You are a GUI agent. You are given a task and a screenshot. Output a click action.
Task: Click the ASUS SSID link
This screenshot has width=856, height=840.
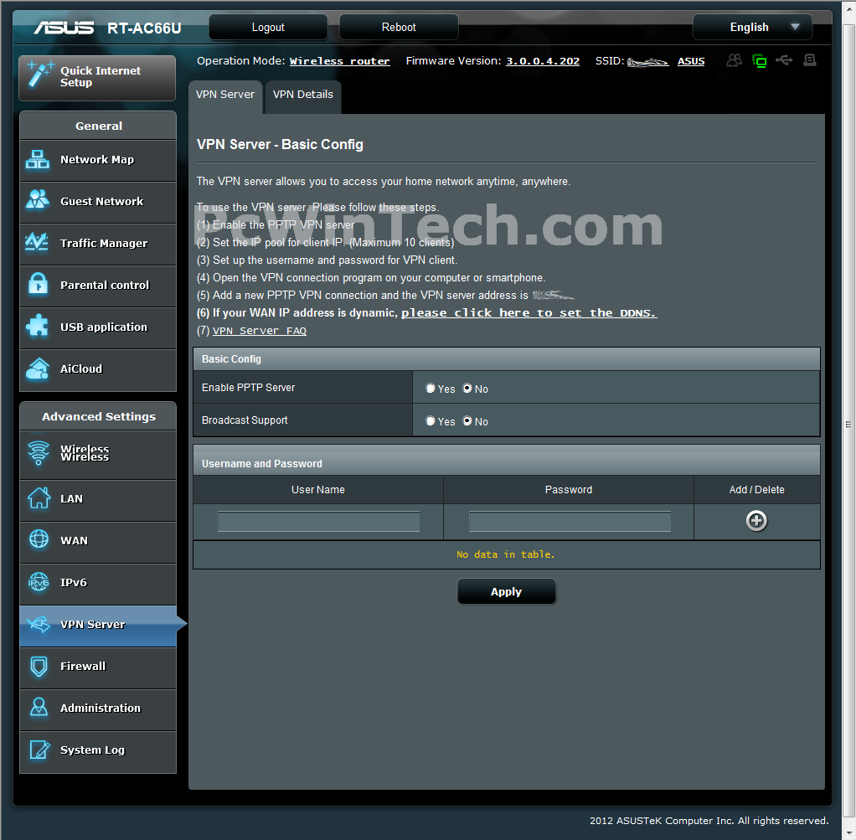(691, 61)
